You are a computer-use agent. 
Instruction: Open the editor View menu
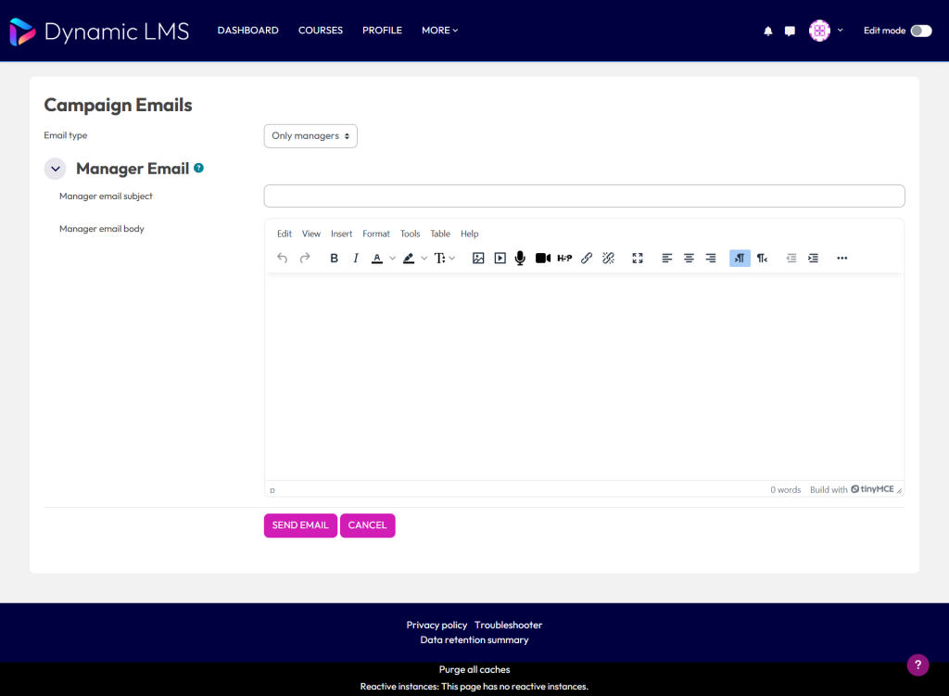pos(311,234)
